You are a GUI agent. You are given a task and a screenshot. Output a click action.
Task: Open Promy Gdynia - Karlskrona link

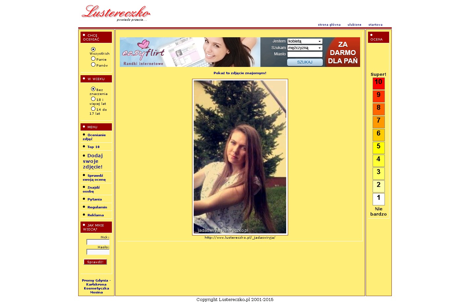(x=96, y=283)
